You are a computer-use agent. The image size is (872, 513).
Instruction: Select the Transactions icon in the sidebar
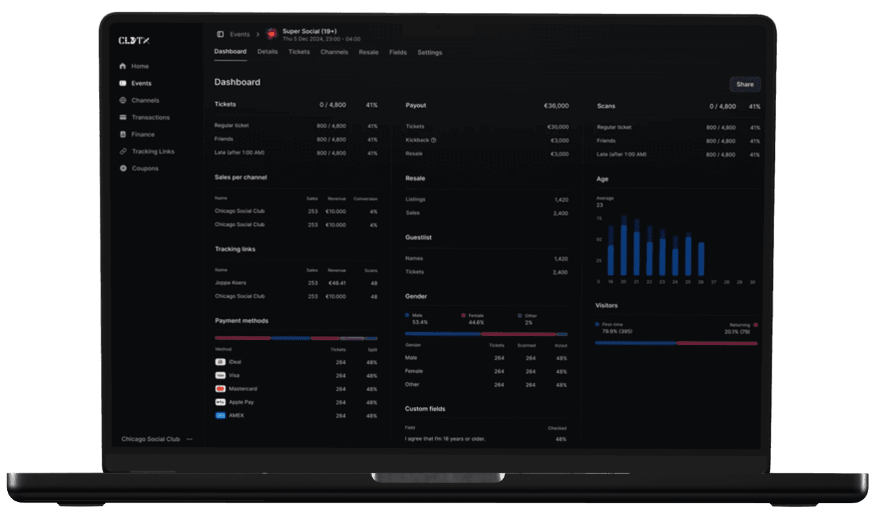pyautogui.click(x=123, y=117)
